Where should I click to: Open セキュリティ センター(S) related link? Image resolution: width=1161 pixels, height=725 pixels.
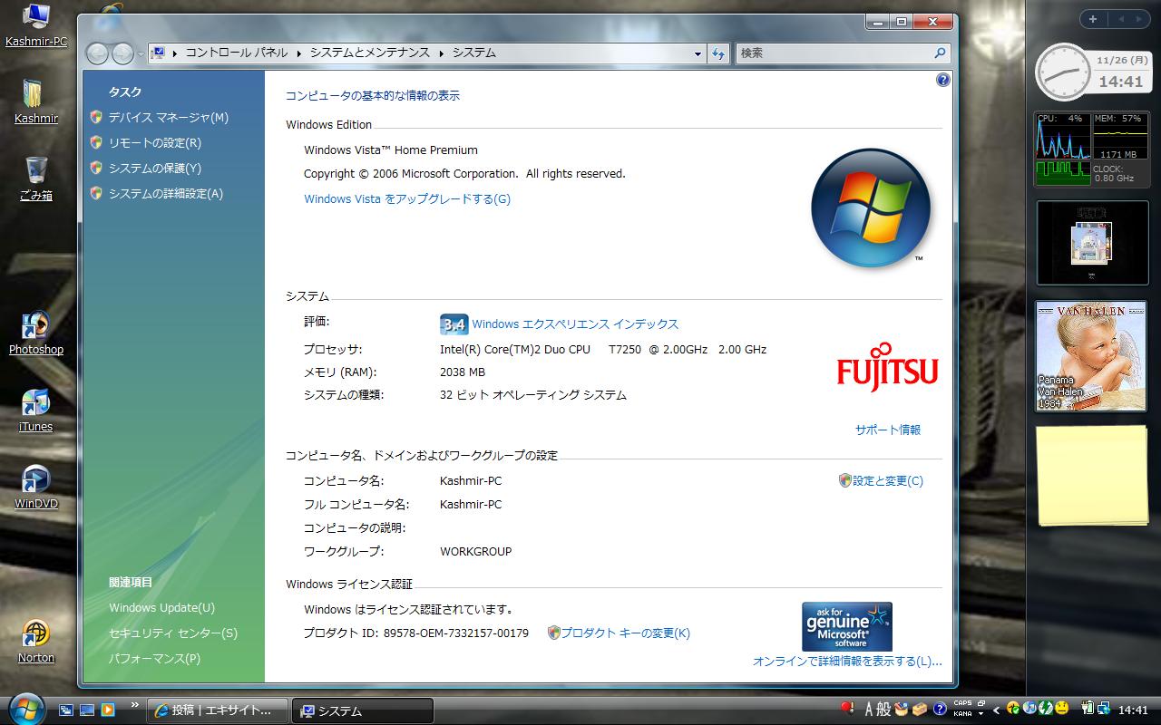click(x=173, y=633)
